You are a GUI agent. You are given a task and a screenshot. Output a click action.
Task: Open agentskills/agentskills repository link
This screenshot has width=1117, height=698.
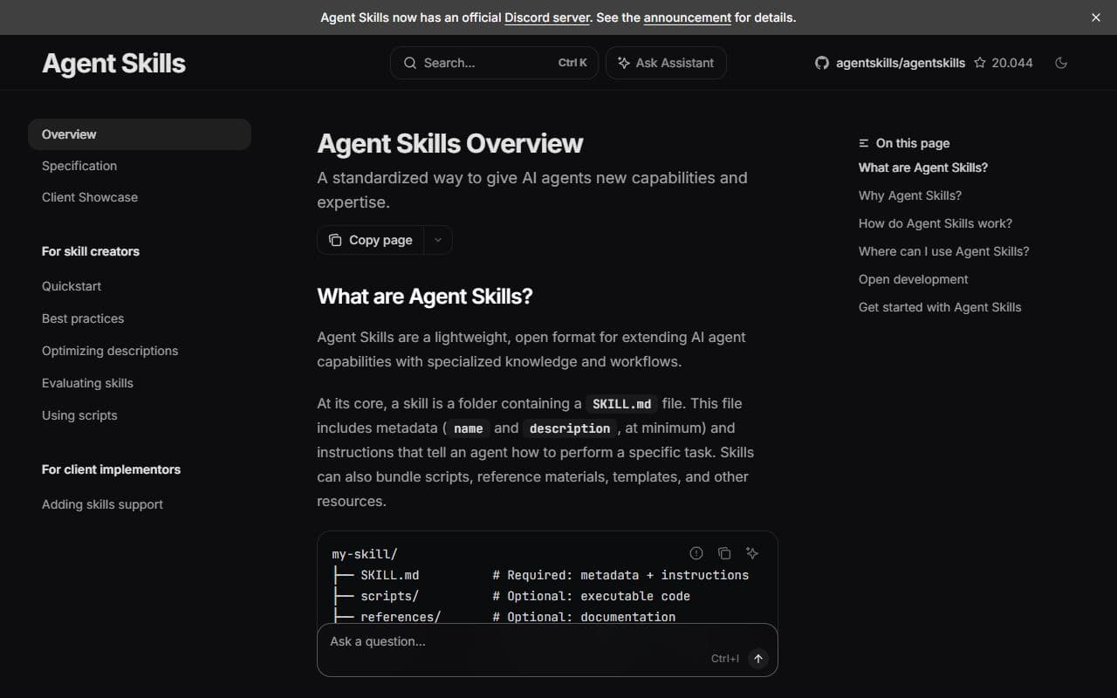(900, 63)
